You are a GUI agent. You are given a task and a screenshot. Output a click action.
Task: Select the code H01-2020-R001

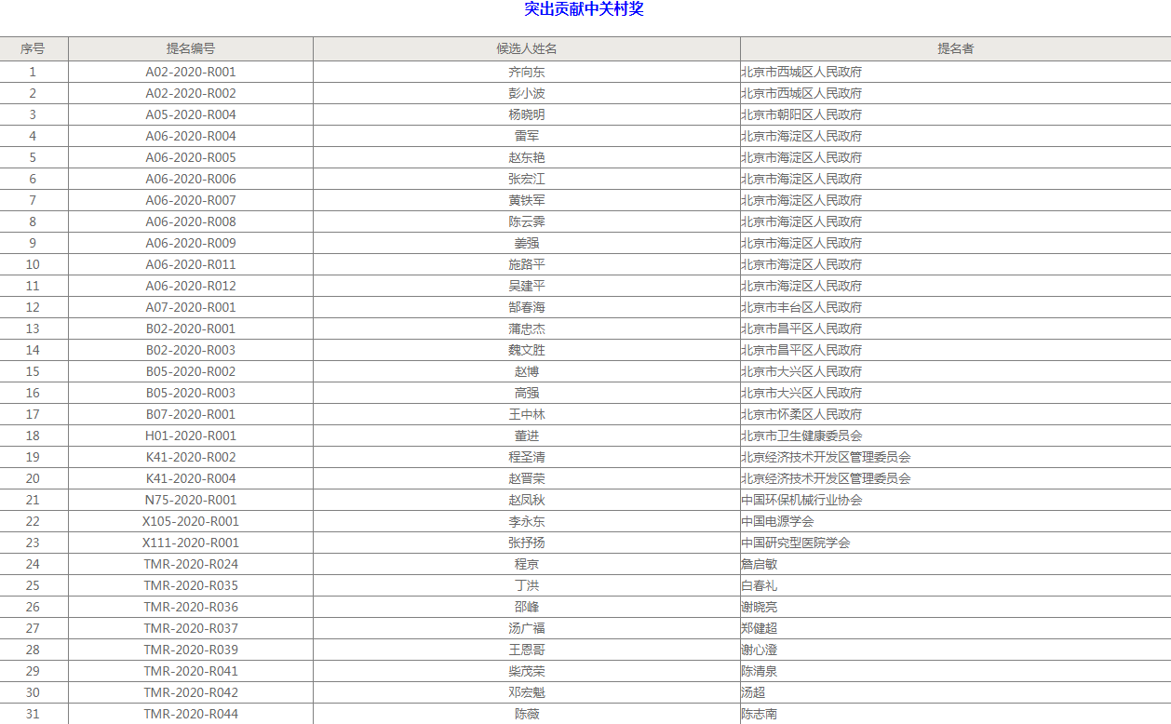click(x=191, y=436)
